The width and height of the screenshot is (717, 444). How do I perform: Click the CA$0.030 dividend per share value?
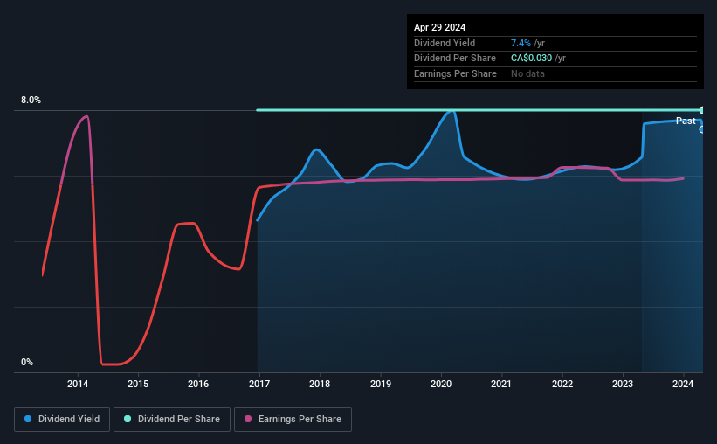(x=531, y=59)
